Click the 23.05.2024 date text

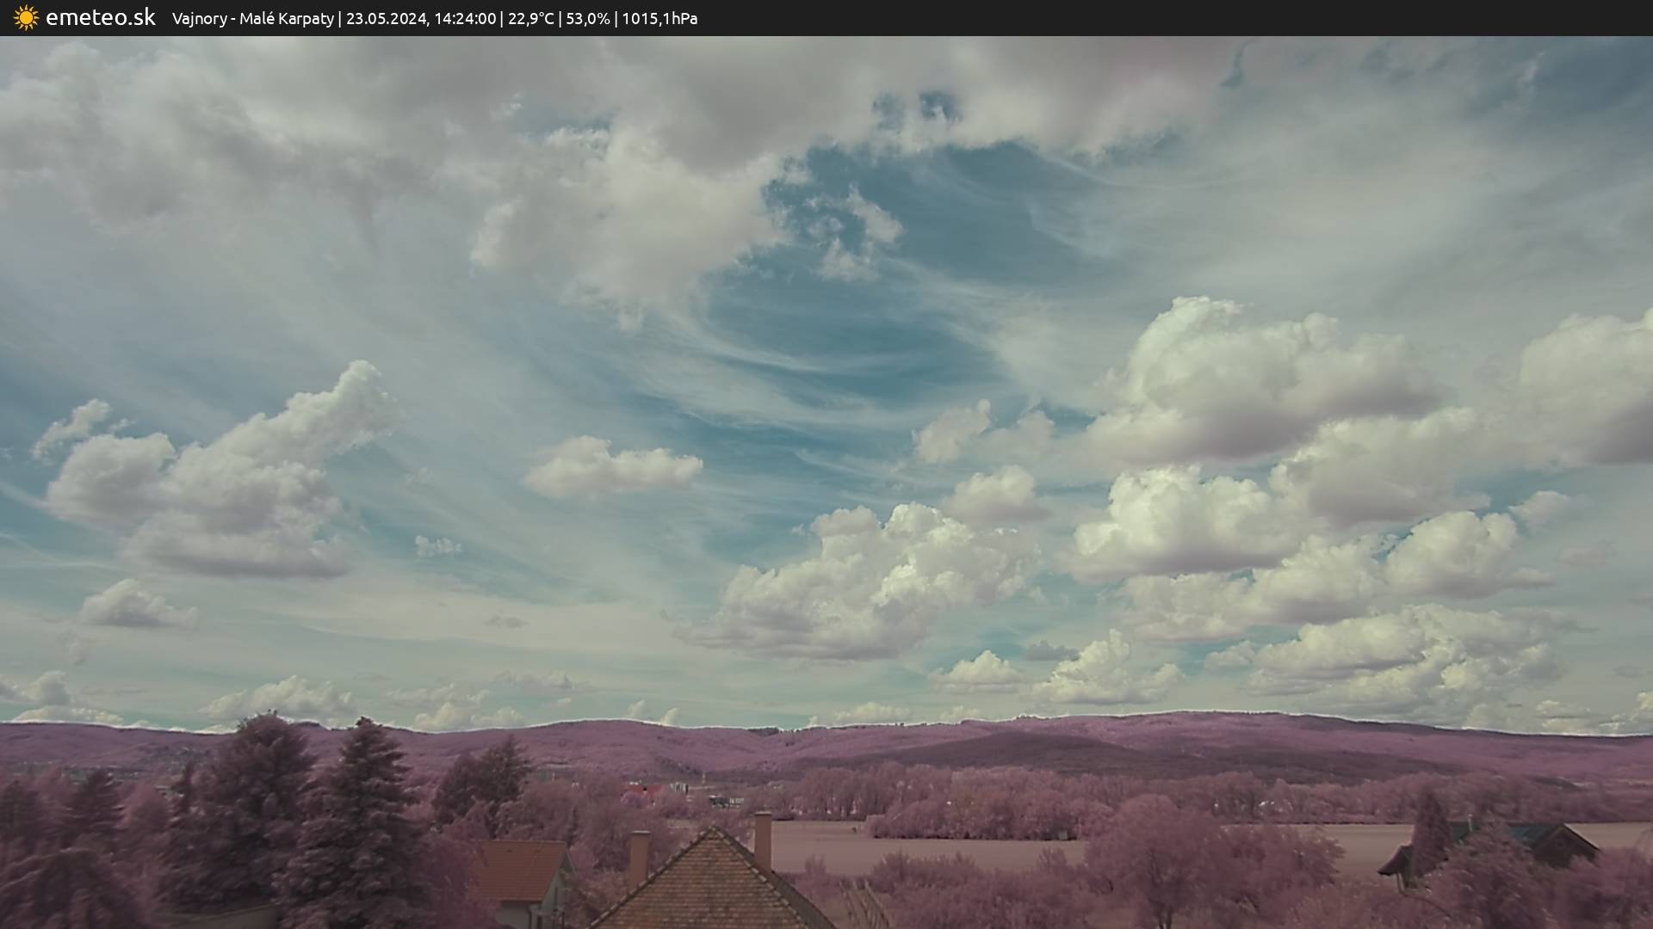[387, 19]
